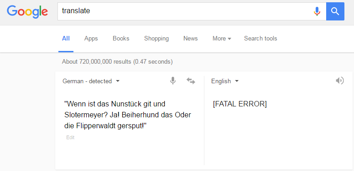Click the Edit link under German text
Viewport: 354px width, 171px height.
[70, 137]
